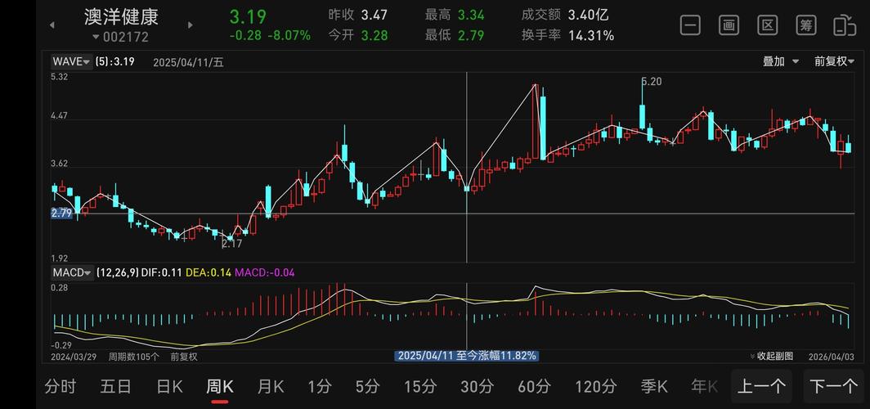This screenshot has height=409, width=870.
Task: Tap the current price 3.19
Action: pyautogui.click(x=248, y=16)
